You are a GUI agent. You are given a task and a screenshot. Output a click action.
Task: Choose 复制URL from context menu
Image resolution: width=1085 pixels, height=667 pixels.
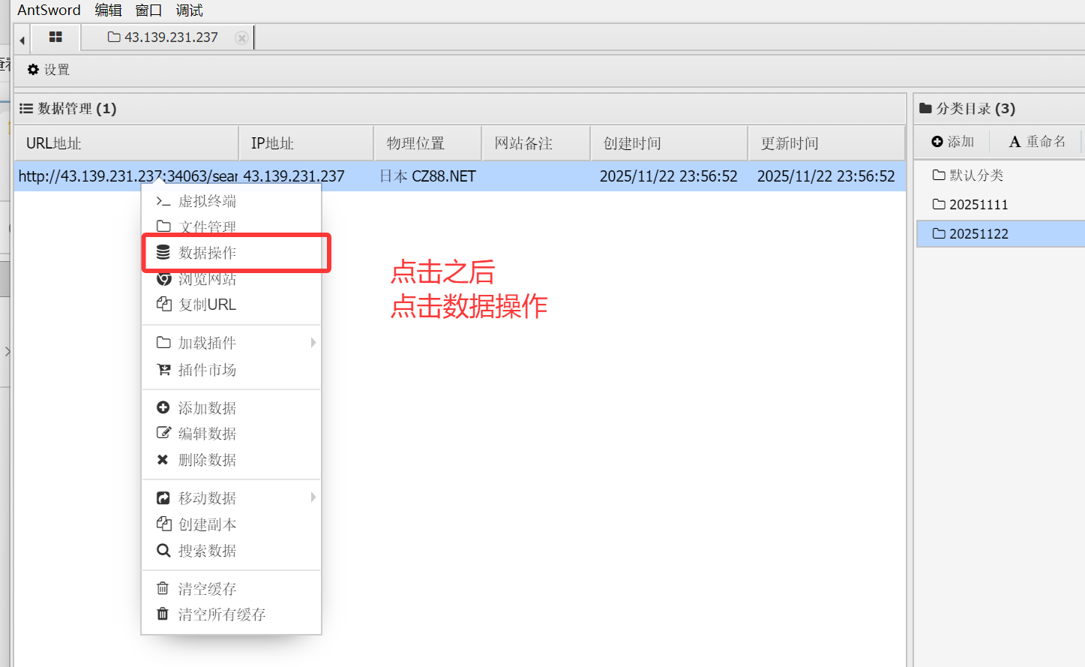(x=232, y=305)
